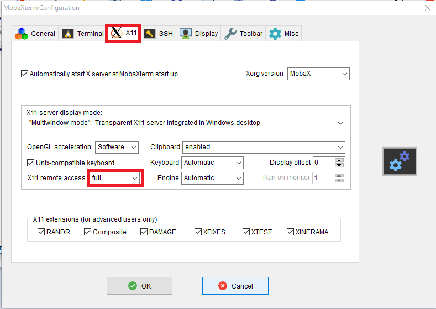Open the Xorg version dropdown
436x309 pixels.
click(318, 74)
